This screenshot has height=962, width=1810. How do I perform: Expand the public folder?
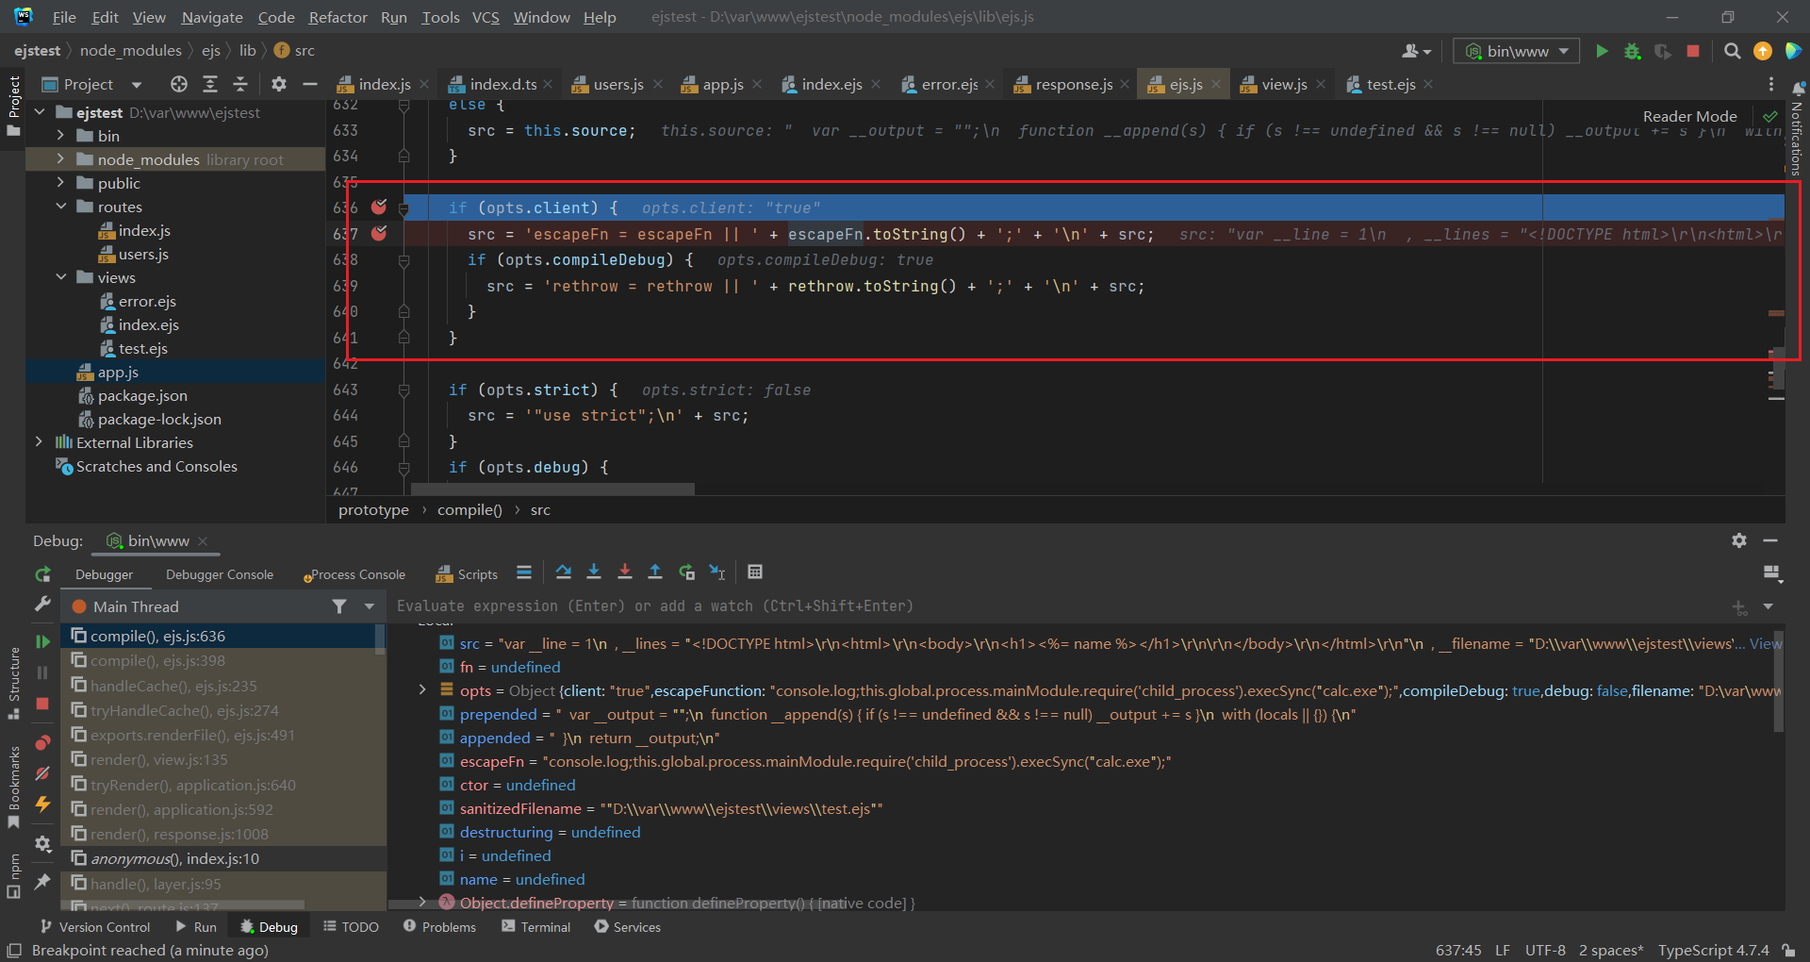(60, 183)
